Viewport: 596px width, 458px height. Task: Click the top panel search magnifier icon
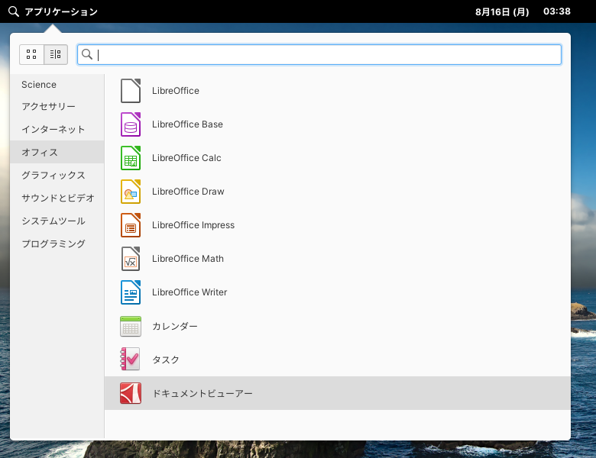click(13, 11)
